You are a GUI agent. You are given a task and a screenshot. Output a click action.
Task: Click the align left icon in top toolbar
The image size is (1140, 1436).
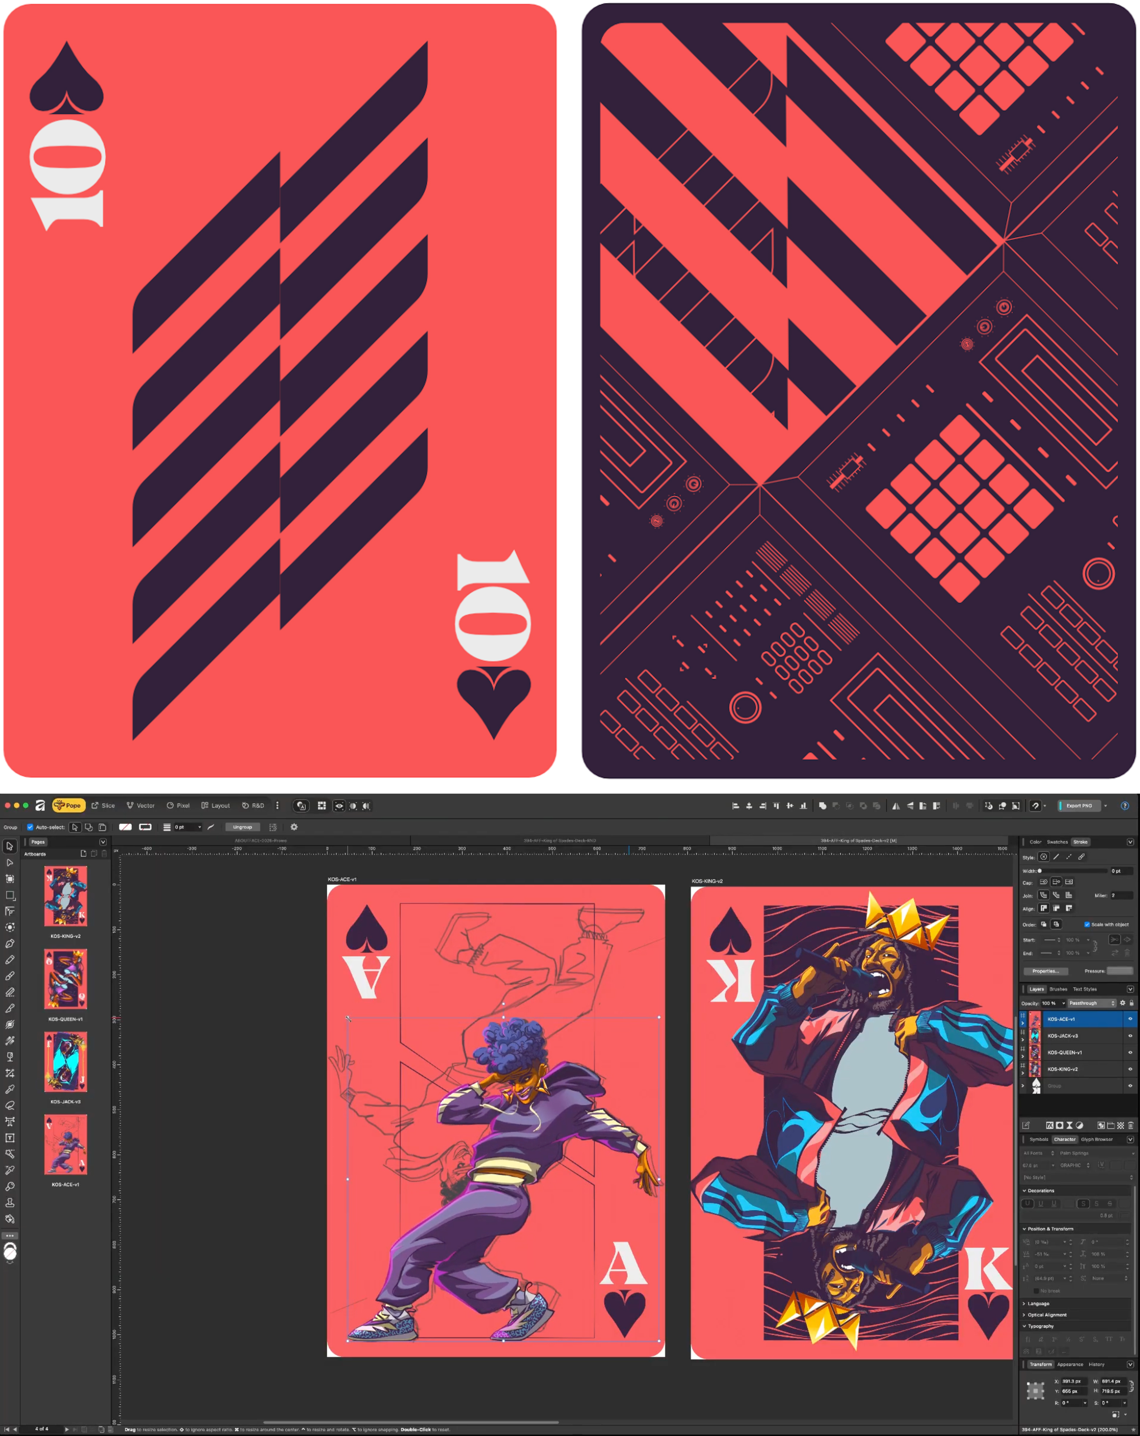[x=736, y=806]
